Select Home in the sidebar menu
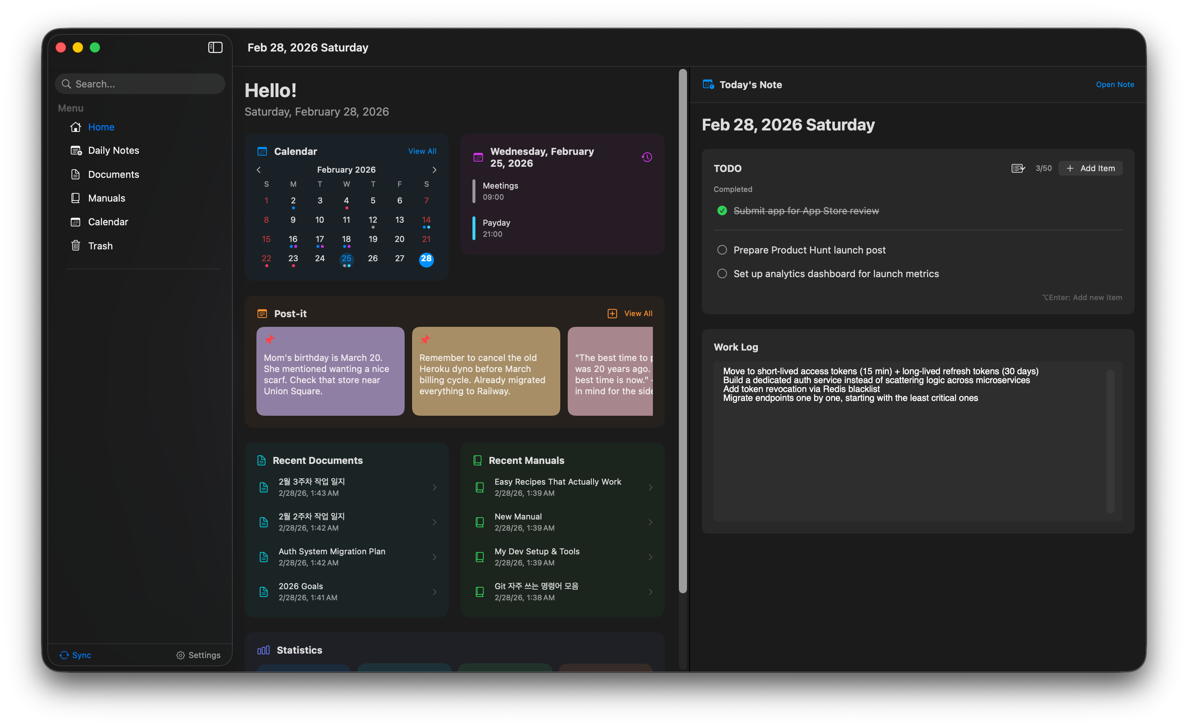Image resolution: width=1188 pixels, height=727 pixels. [x=76, y=127]
